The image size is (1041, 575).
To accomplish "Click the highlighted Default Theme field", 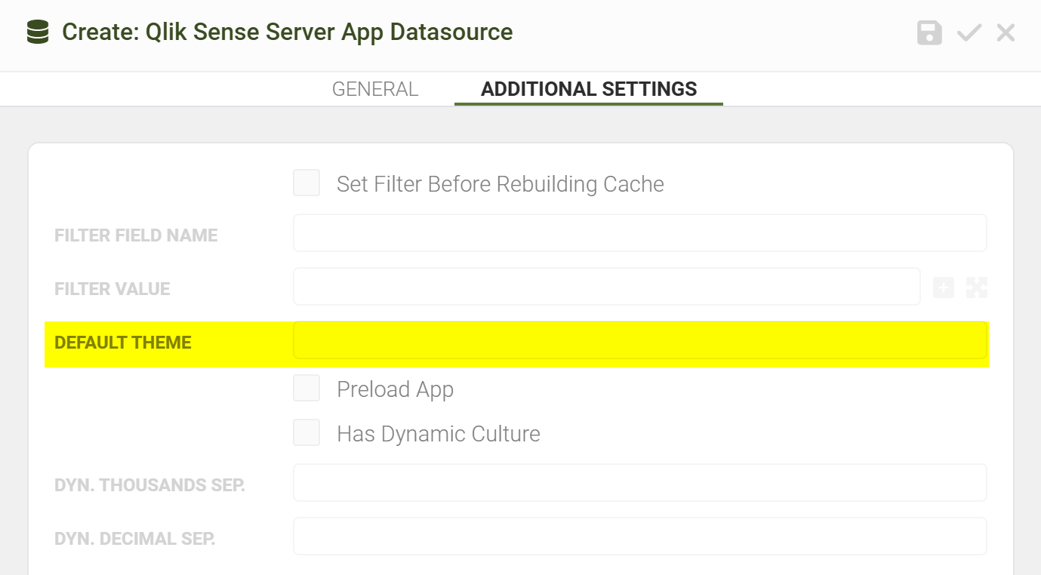I will tap(639, 341).
